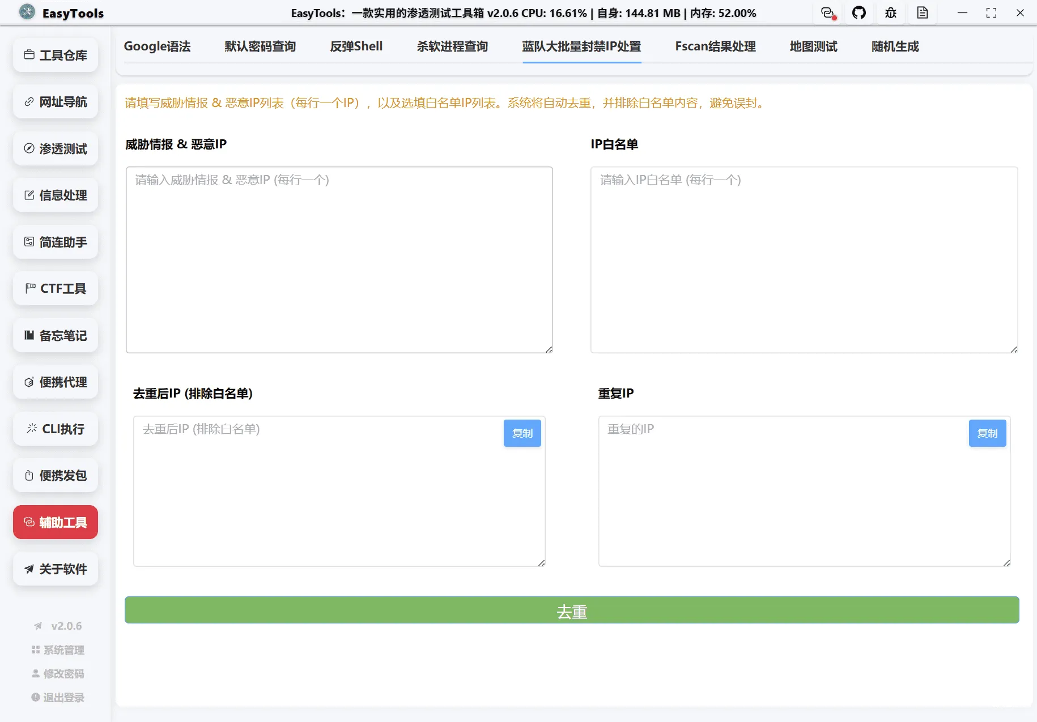
Task: Select the CTF工具 sidebar entry
Action: (x=55, y=288)
